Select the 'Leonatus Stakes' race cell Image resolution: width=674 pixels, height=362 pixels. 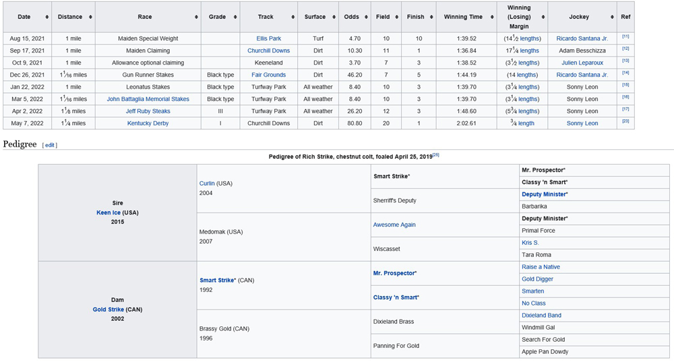click(x=148, y=87)
